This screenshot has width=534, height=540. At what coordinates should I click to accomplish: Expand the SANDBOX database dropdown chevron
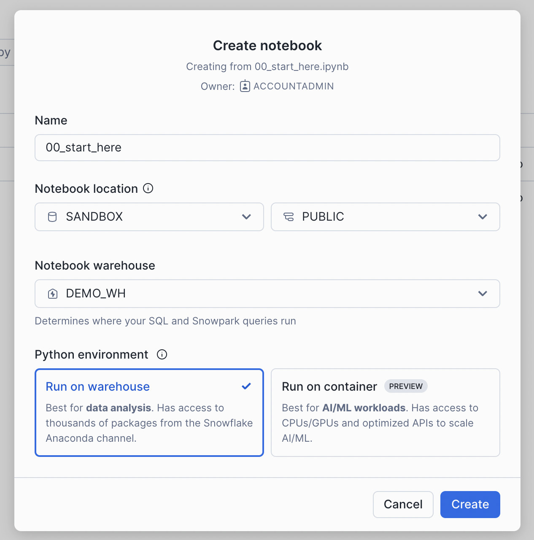pos(246,217)
